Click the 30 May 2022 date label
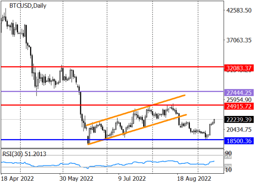Viewport: 257px width, 184px height. pos(76,179)
